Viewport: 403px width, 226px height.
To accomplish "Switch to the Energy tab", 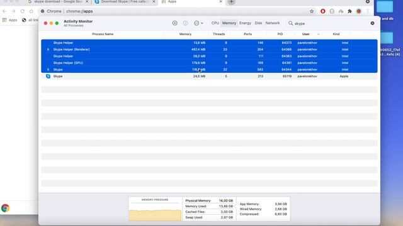I will (x=245, y=23).
